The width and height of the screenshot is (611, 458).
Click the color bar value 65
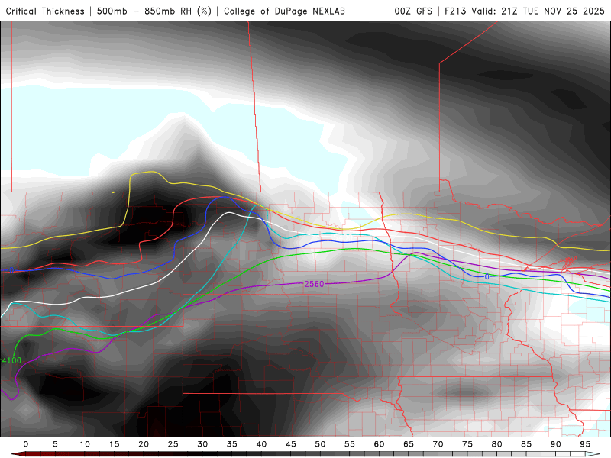[409, 444]
